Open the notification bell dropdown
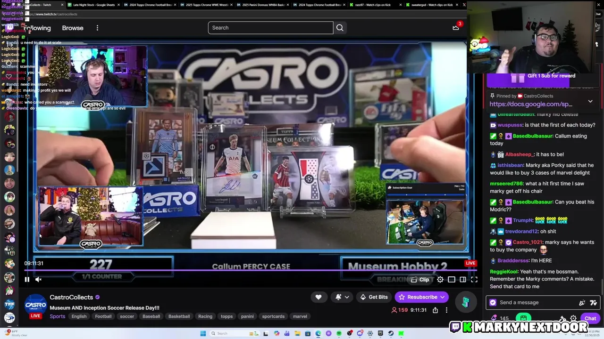The height and width of the screenshot is (339, 604). pyautogui.click(x=342, y=297)
